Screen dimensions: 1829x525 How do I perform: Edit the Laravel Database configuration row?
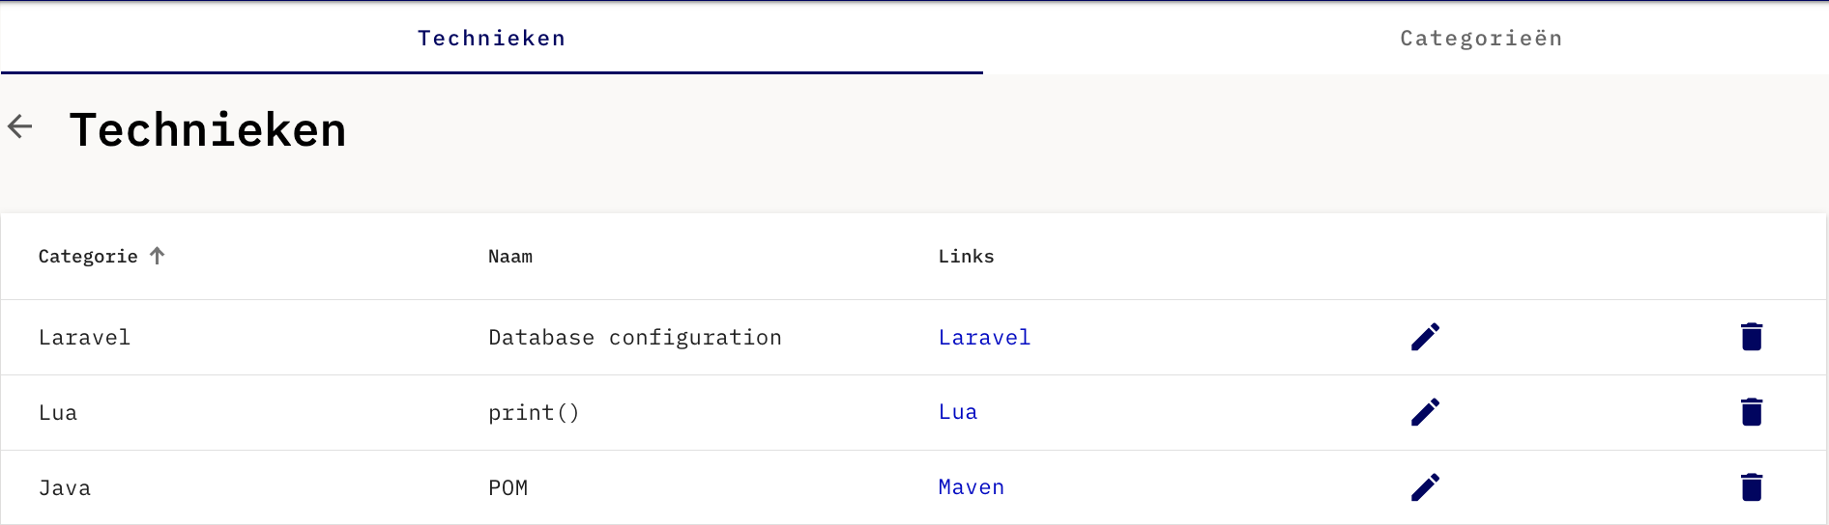tap(1425, 337)
